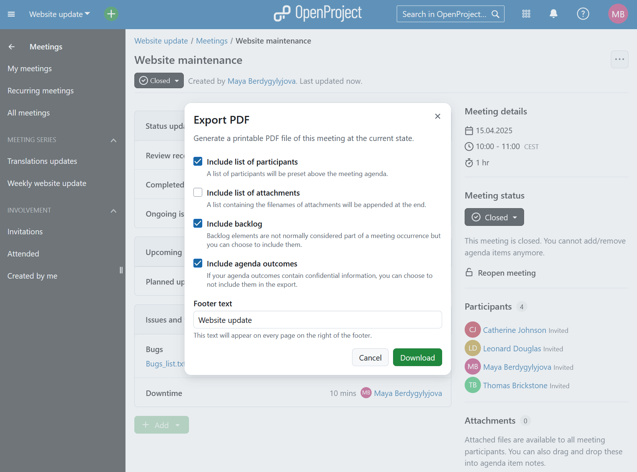This screenshot has height=472, width=637.
Task: Open the Closed status dropdown near meeting title
Action: tap(176, 80)
